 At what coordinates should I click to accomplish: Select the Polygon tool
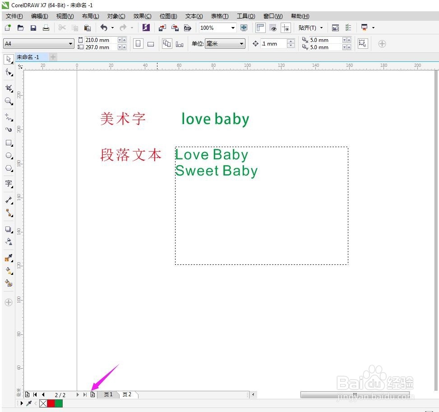(9, 168)
